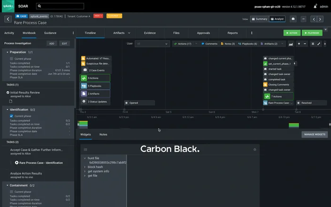Open the User filter dropdown
331x207 pixels.
(x=152, y=44)
